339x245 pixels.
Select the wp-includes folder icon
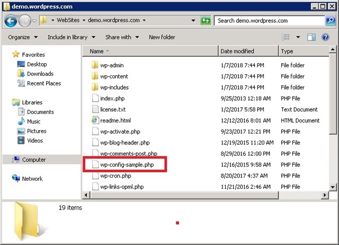tap(95, 87)
